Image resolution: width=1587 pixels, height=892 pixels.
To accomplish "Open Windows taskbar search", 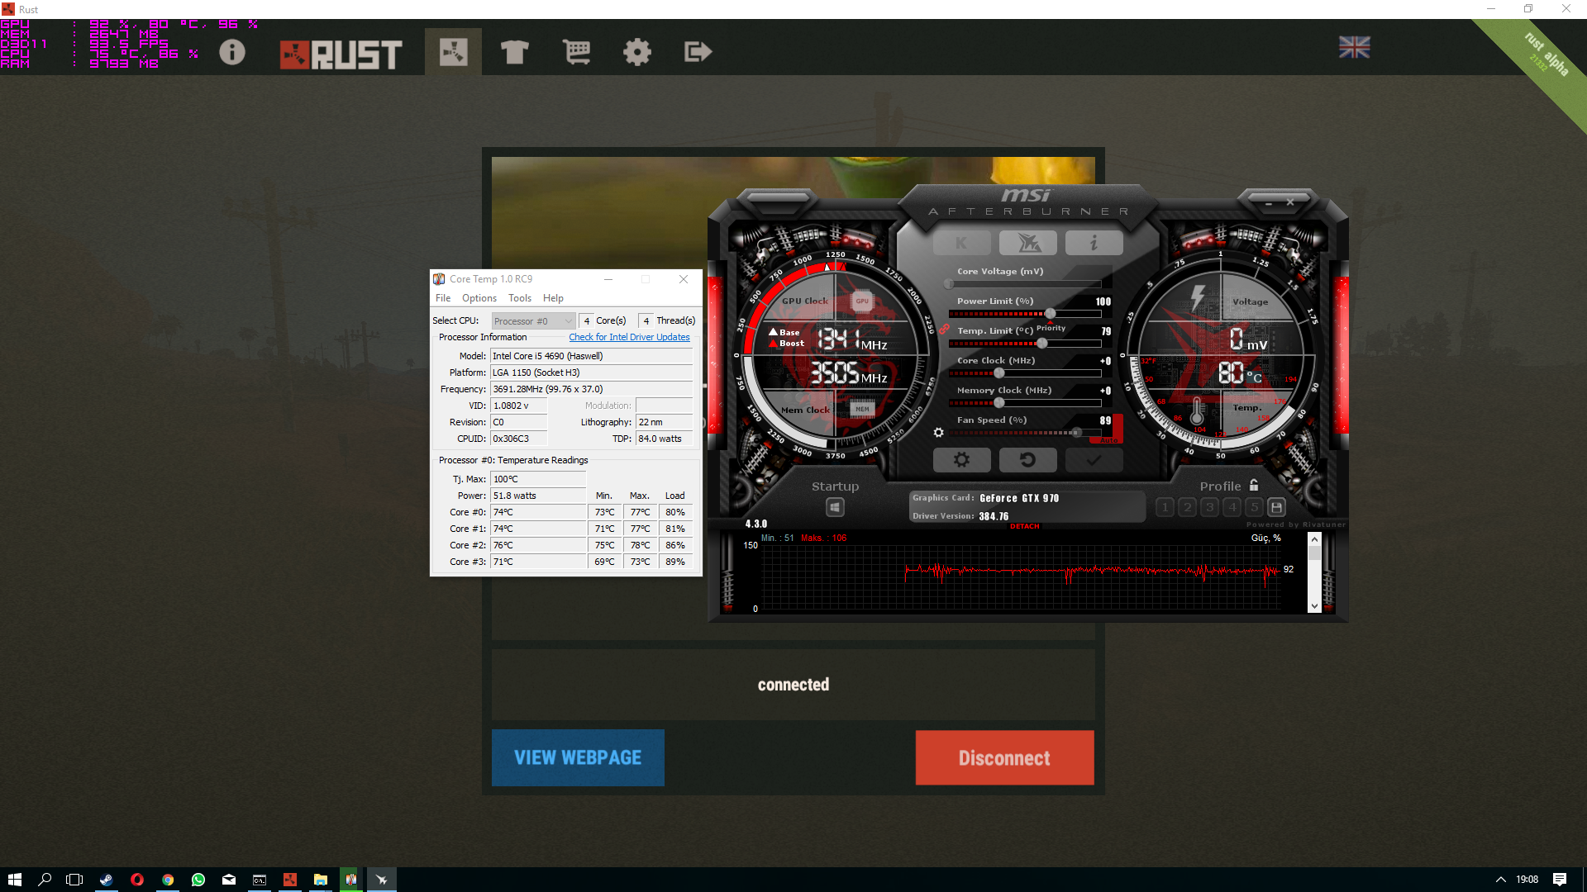I will point(45,880).
